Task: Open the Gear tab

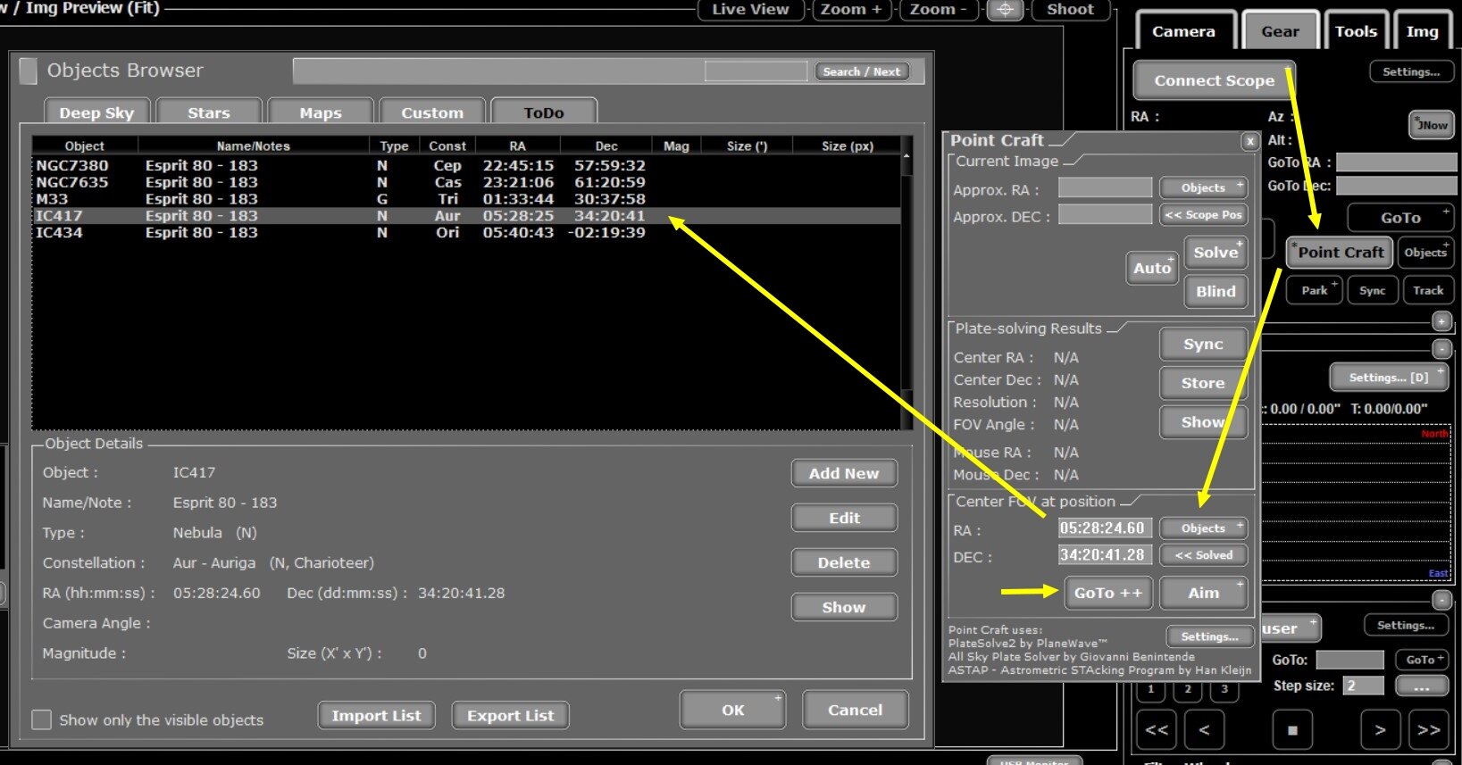Action: coord(1280,31)
